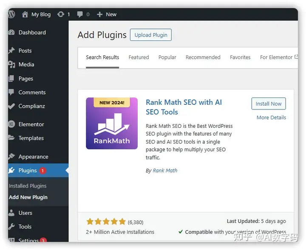Open For Elementor tab
This screenshot has width=306, height=250.
(x=276, y=57)
